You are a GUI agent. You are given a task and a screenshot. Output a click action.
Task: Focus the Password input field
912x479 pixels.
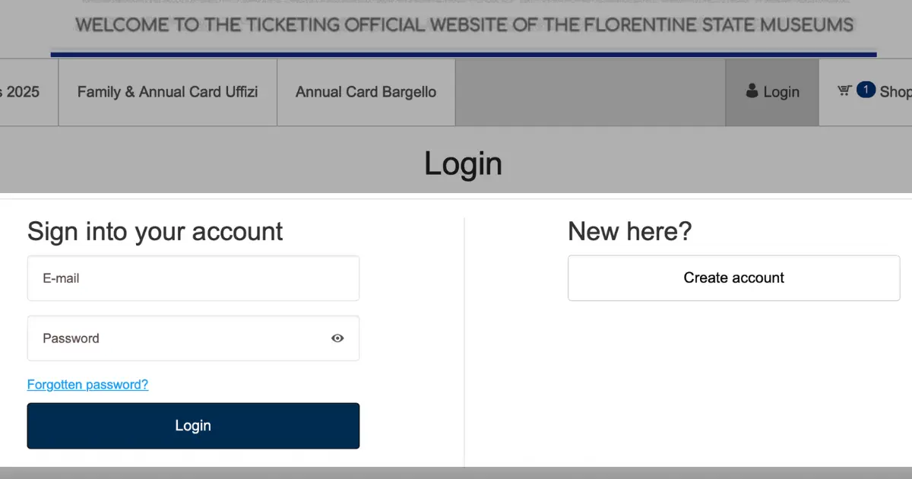[193, 338]
